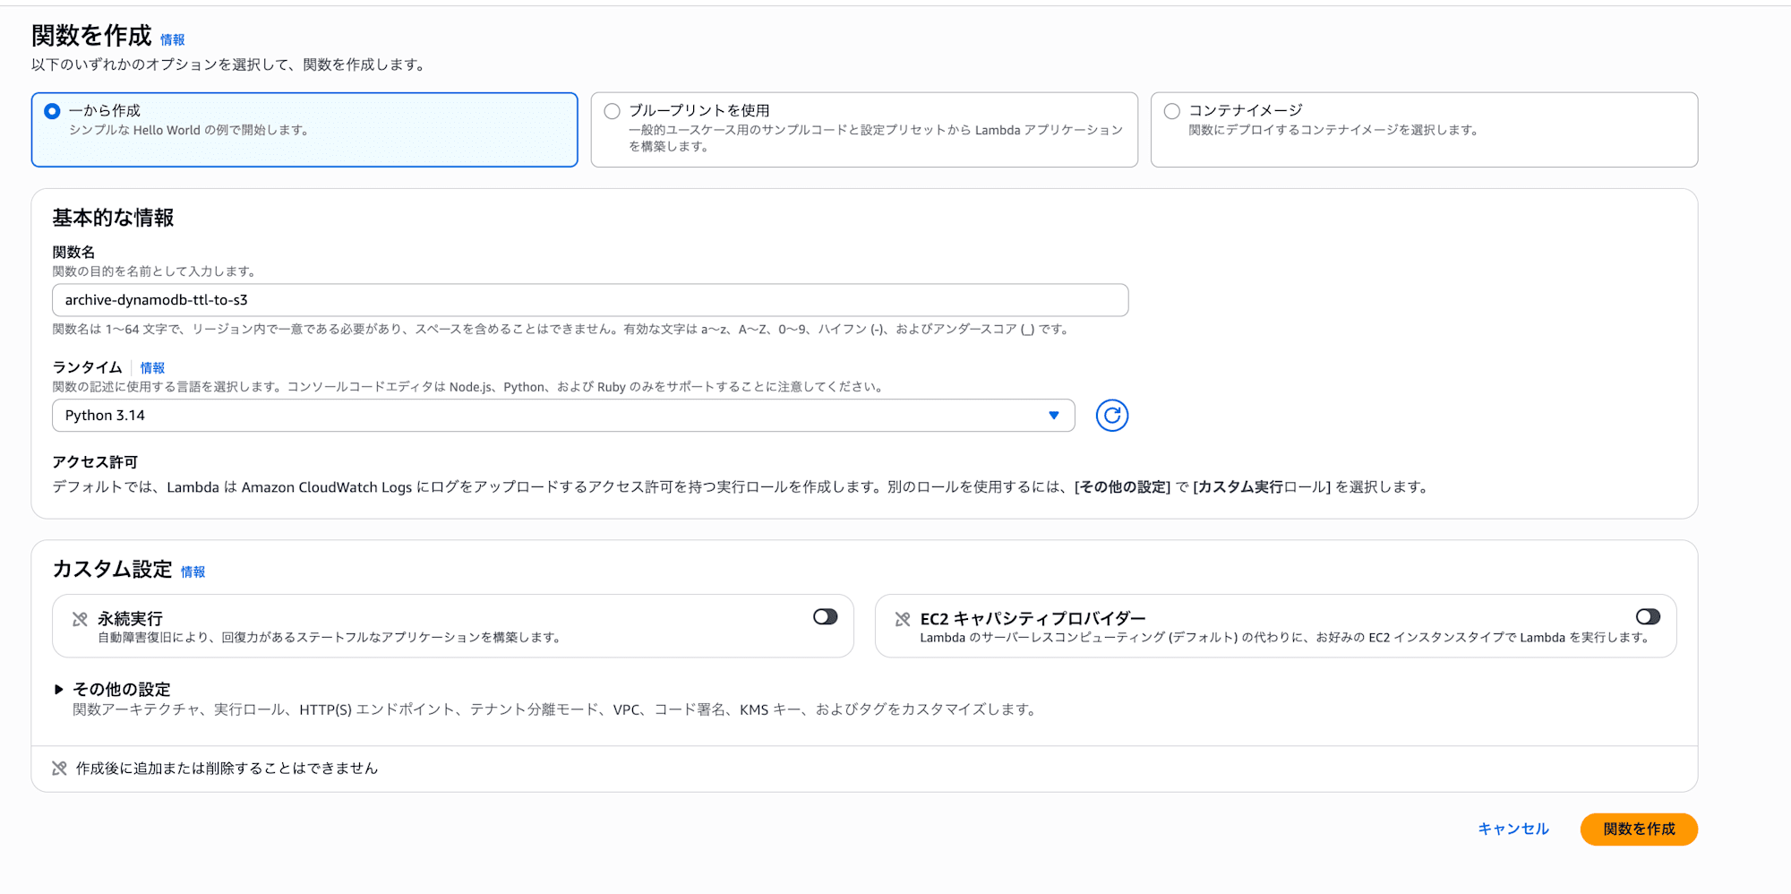This screenshot has width=1791, height=894.
Task: Click the immutable icon beside 永続実行
Action: [80, 619]
